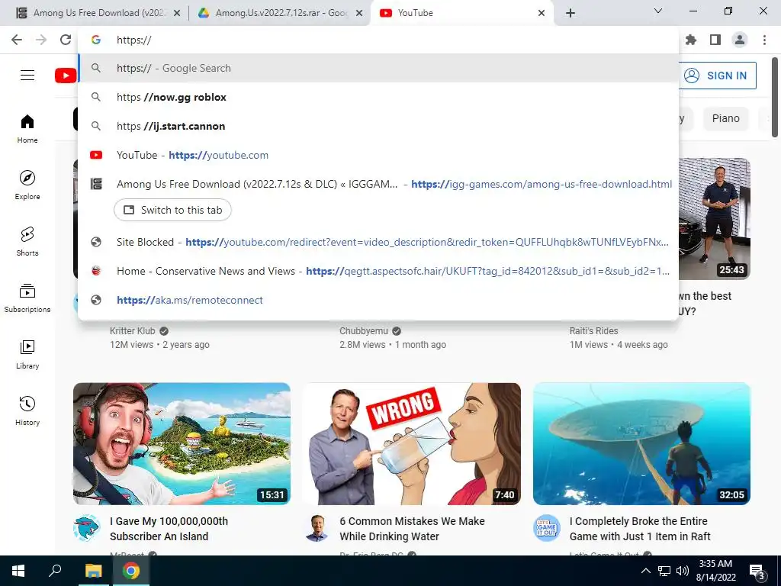Open MrBeast island video thumbnail

(x=182, y=443)
